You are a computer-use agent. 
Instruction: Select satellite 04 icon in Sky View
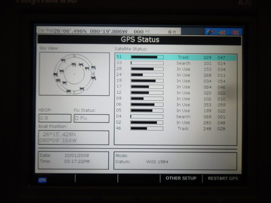[93, 68]
